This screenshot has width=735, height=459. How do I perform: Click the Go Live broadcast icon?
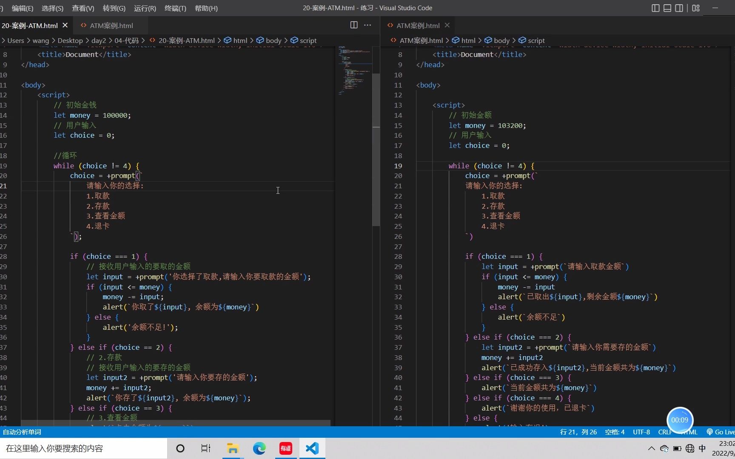[x=709, y=432]
